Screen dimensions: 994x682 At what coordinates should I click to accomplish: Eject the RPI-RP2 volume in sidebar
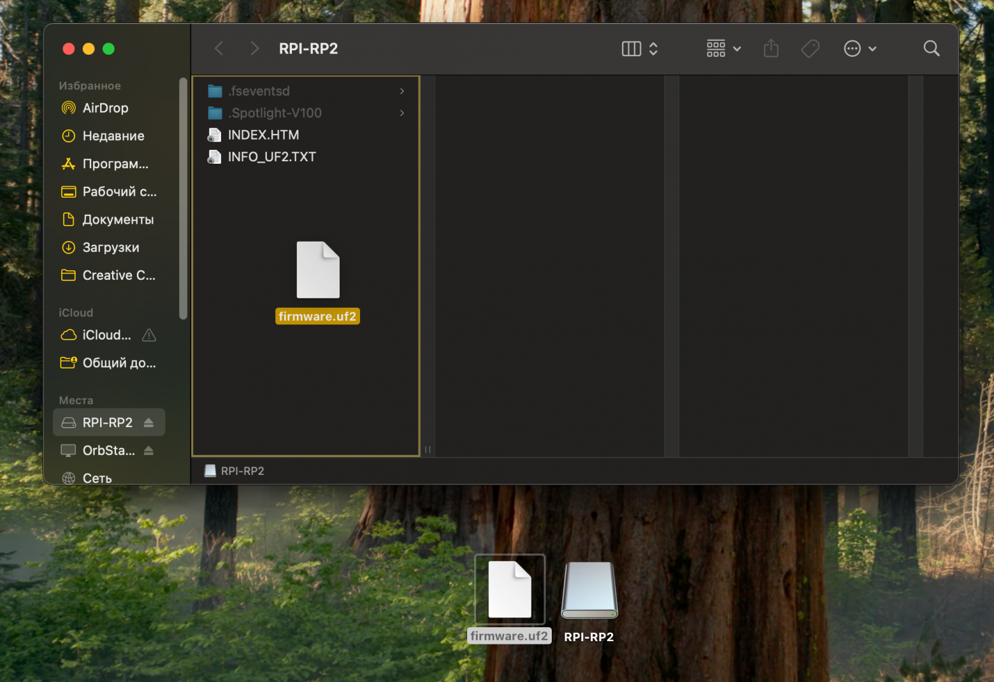pos(148,423)
